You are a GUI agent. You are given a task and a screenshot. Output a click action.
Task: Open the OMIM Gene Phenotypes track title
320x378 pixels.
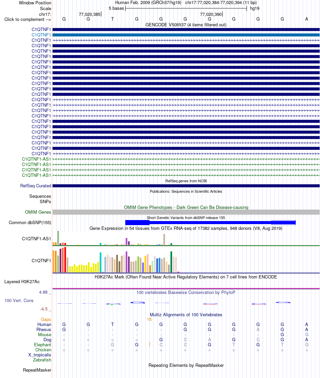[x=186, y=207]
